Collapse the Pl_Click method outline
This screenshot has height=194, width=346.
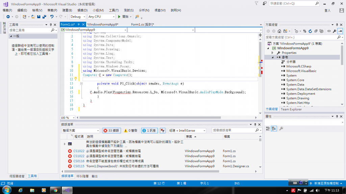coord(81,84)
